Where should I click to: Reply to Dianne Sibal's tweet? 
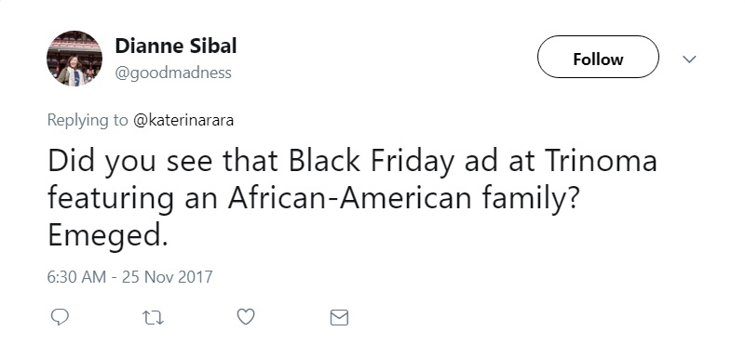[x=60, y=317]
